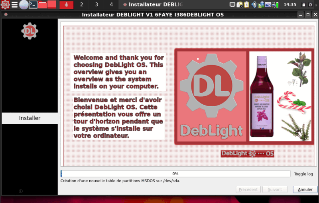Image resolution: width=319 pixels, height=203 pixels.
Task: Click the DebLight gear logo slideshow image
Action: pos(211,96)
